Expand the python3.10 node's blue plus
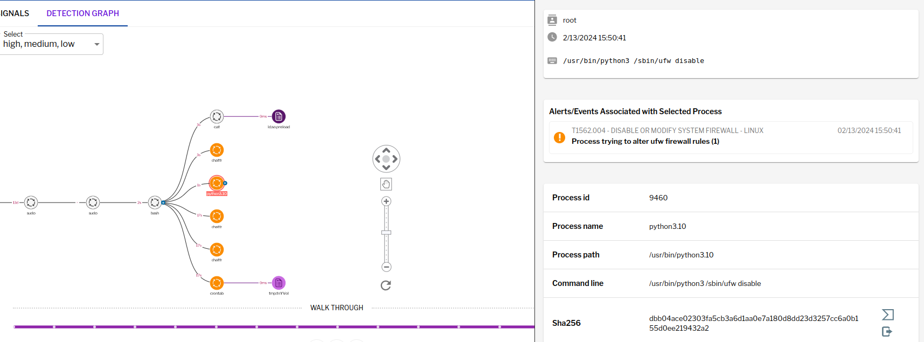 click(225, 183)
